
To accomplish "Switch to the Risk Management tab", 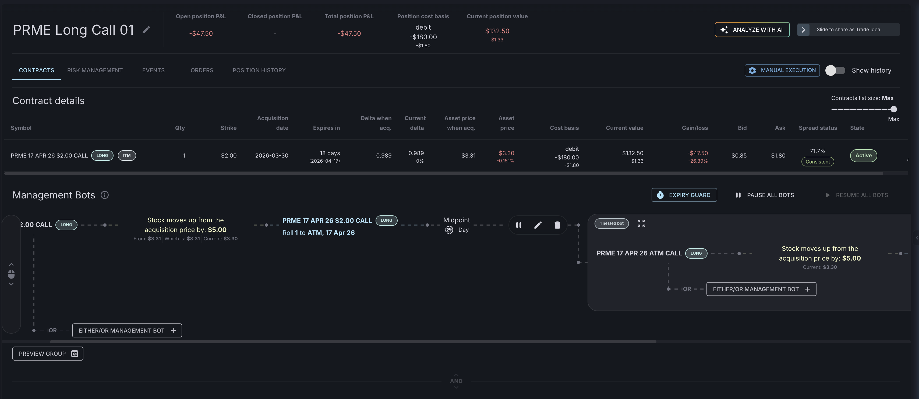I will (x=95, y=70).
